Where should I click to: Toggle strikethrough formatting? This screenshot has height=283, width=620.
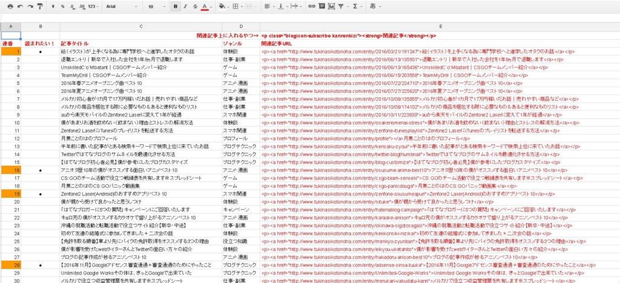195,6
